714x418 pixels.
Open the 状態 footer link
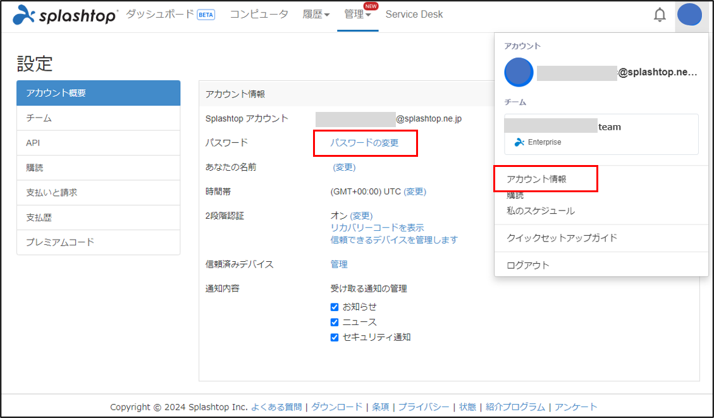467,407
